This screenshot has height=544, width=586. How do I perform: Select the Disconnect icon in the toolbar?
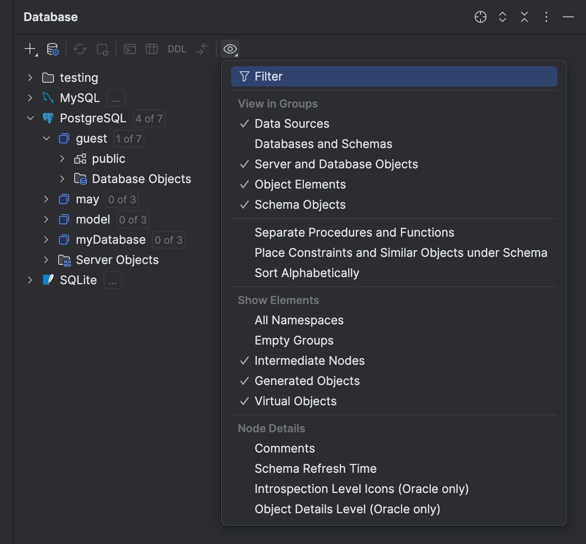click(102, 48)
